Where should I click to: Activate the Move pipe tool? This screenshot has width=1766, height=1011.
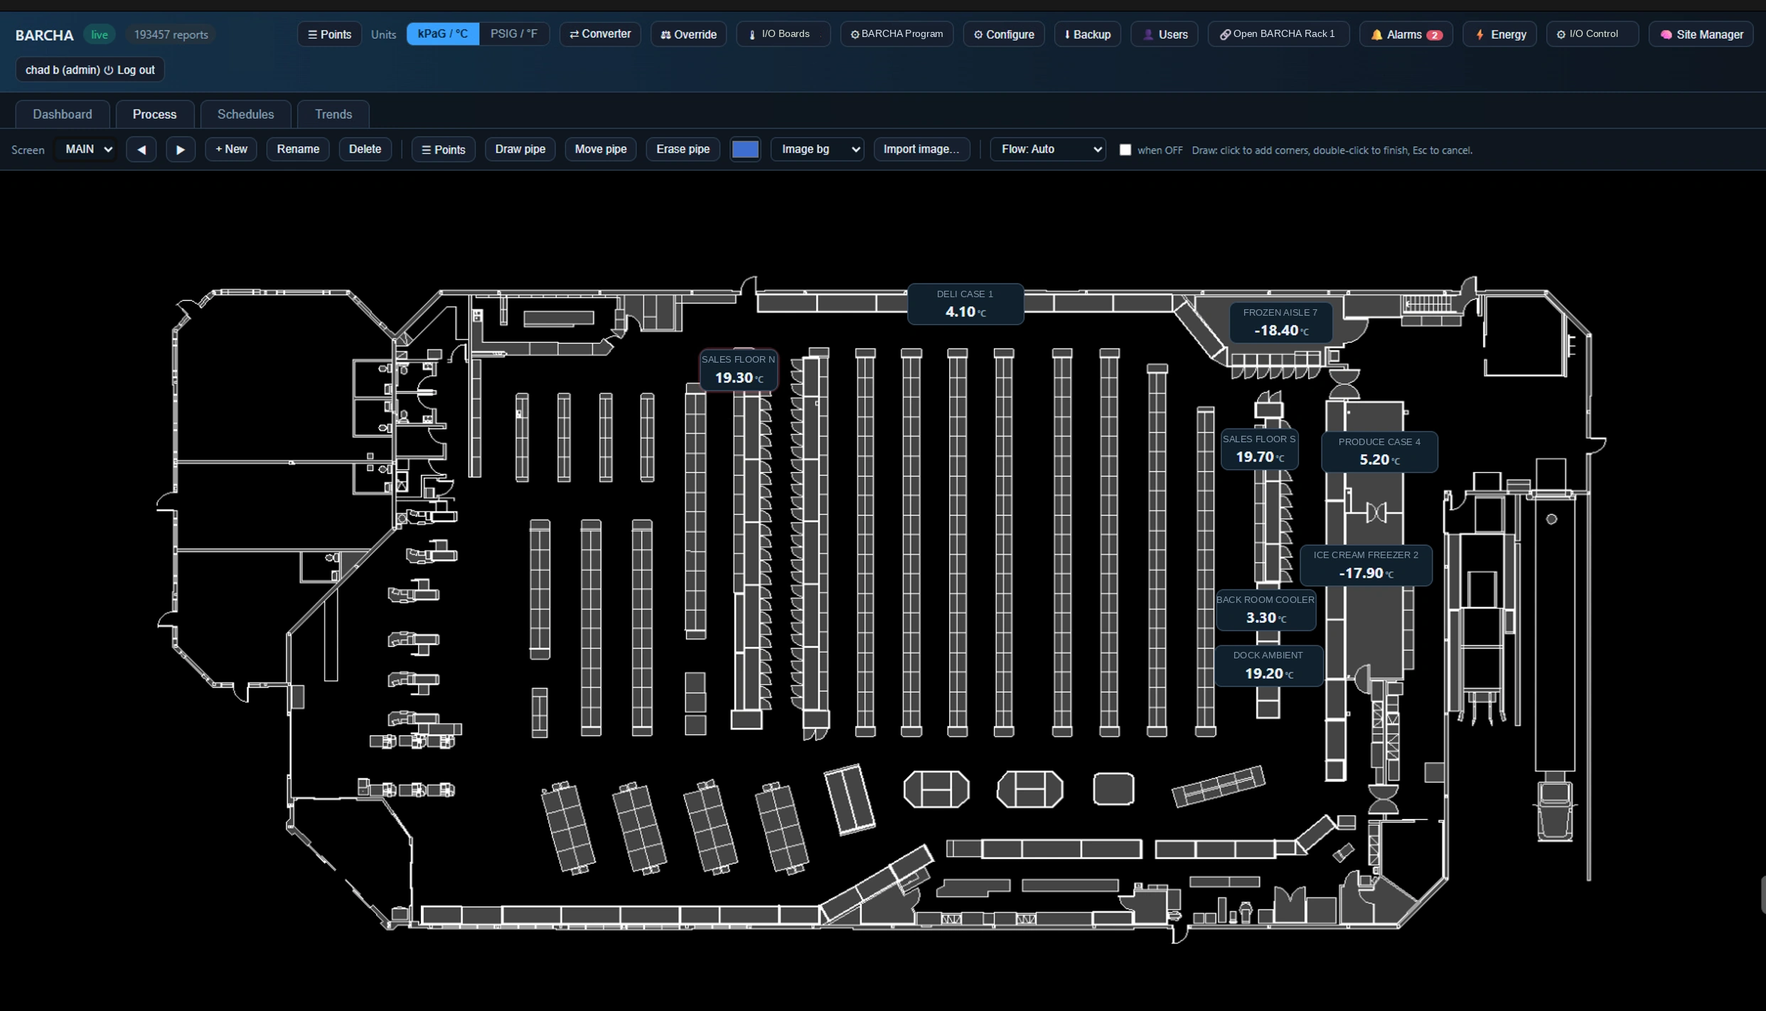pos(601,149)
